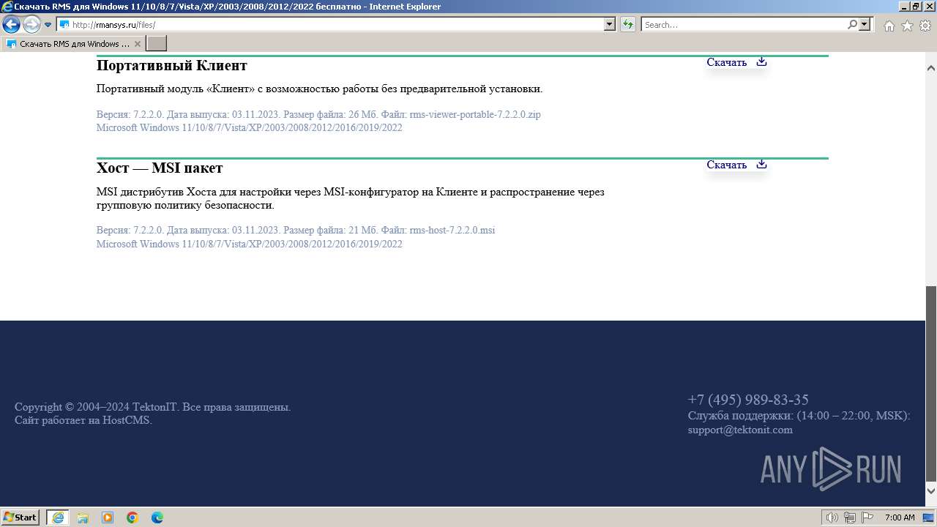The height and width of the screenshot is (527, 937).
Task: Restore the Internet Explorer window size
Action: pos(915,7)
